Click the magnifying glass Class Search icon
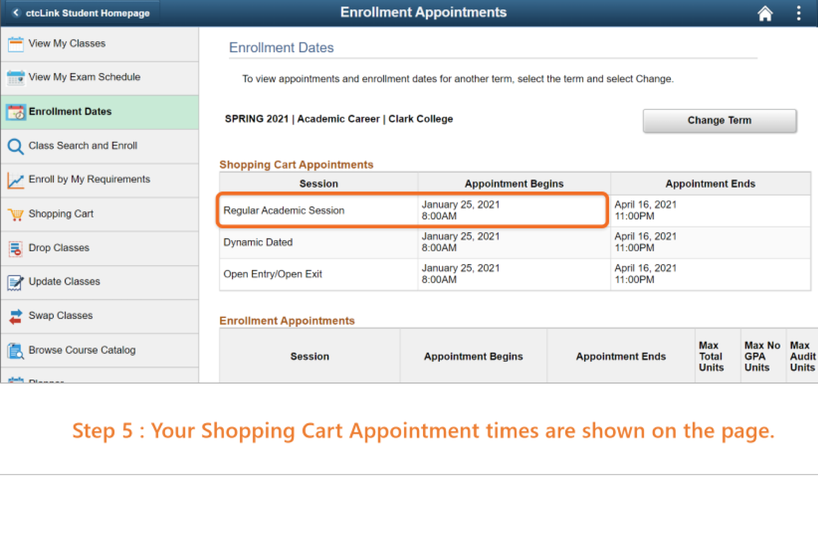This screenshot has width=818, height=543. click(16, 146)
